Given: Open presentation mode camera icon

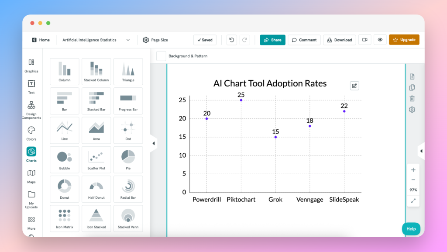Looking at the screenshot, I should tap(364, 40).
